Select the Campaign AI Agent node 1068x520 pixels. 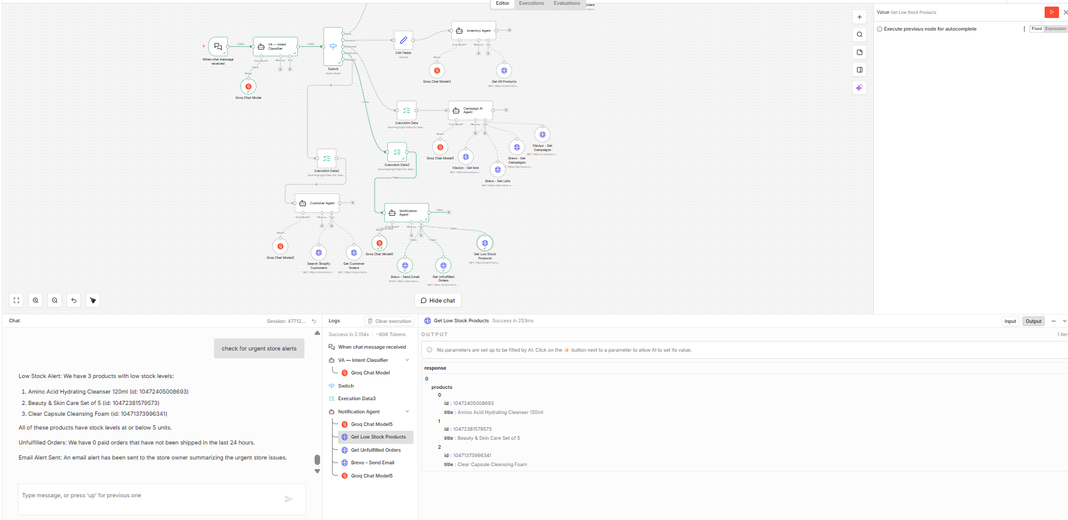(x=470, y=110)
